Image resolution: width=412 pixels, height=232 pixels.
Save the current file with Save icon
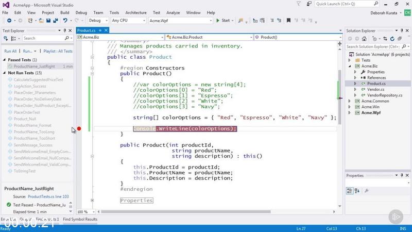point(48,21)
